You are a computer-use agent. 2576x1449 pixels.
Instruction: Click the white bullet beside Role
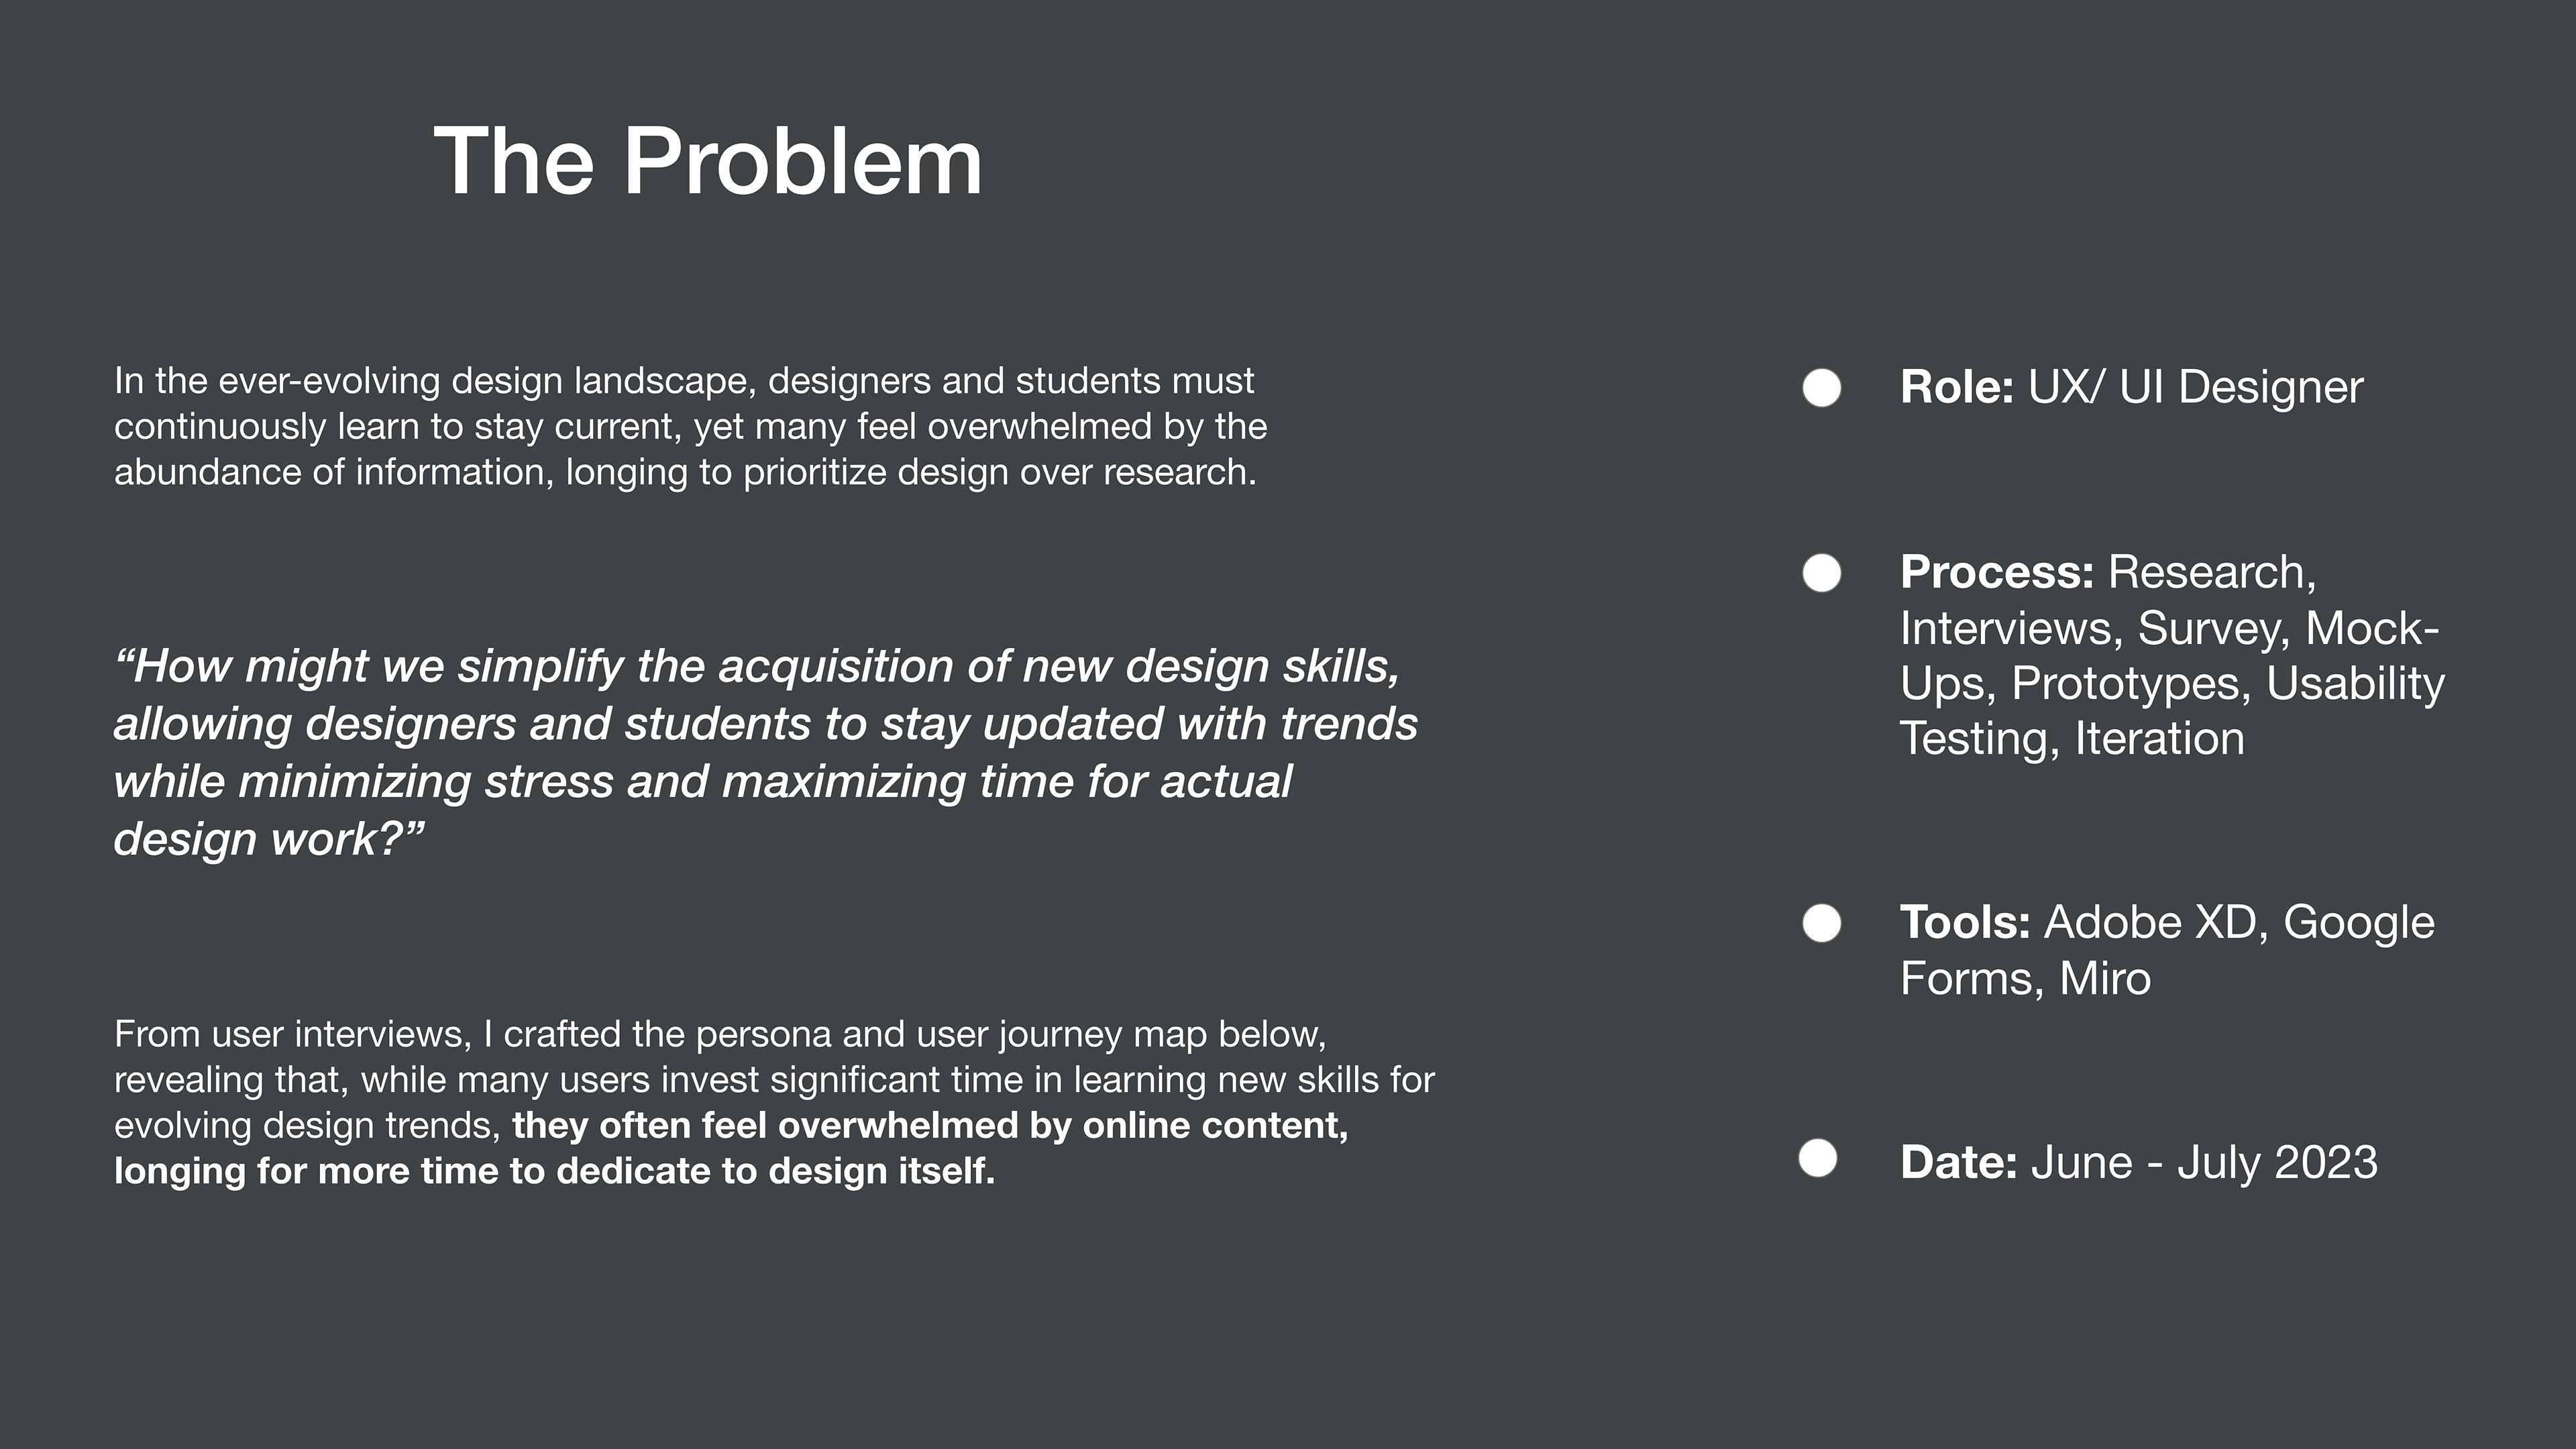(1821, 388)
